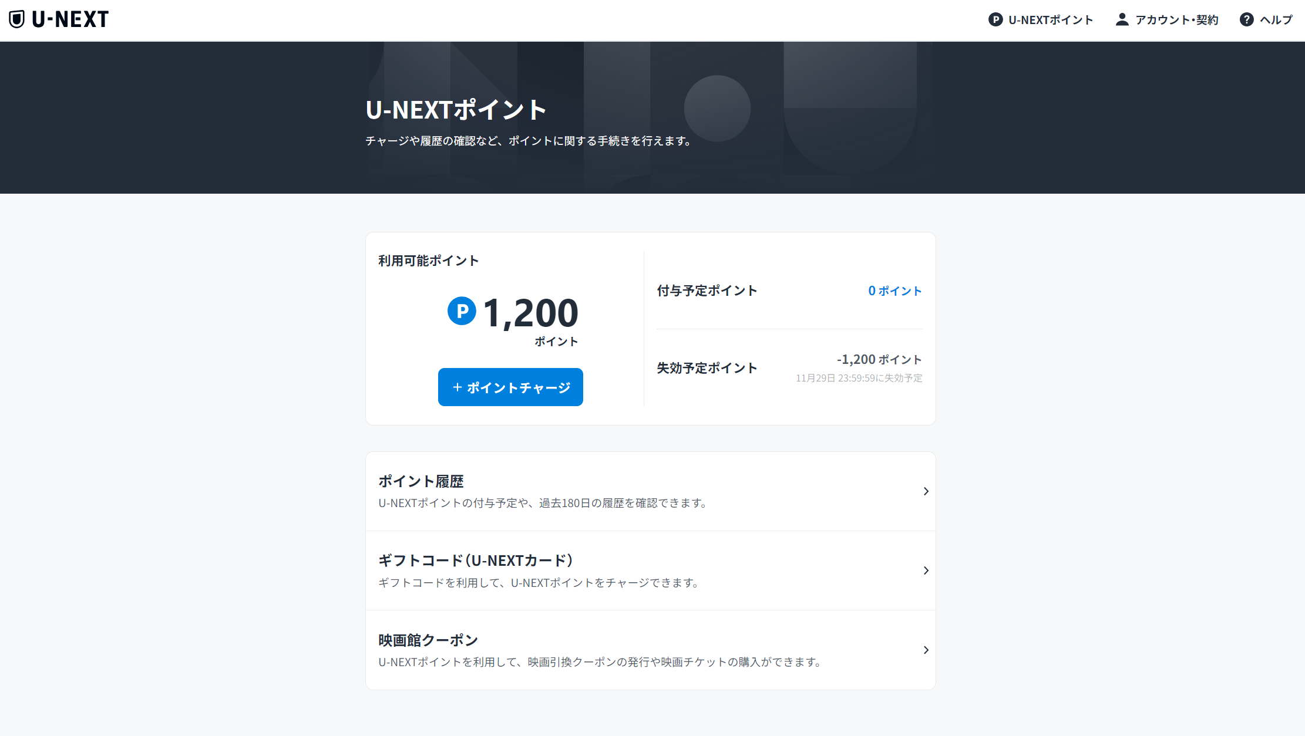1305x736 pixels.
Task: Click the P icon in header navigation
Action: 995,20
